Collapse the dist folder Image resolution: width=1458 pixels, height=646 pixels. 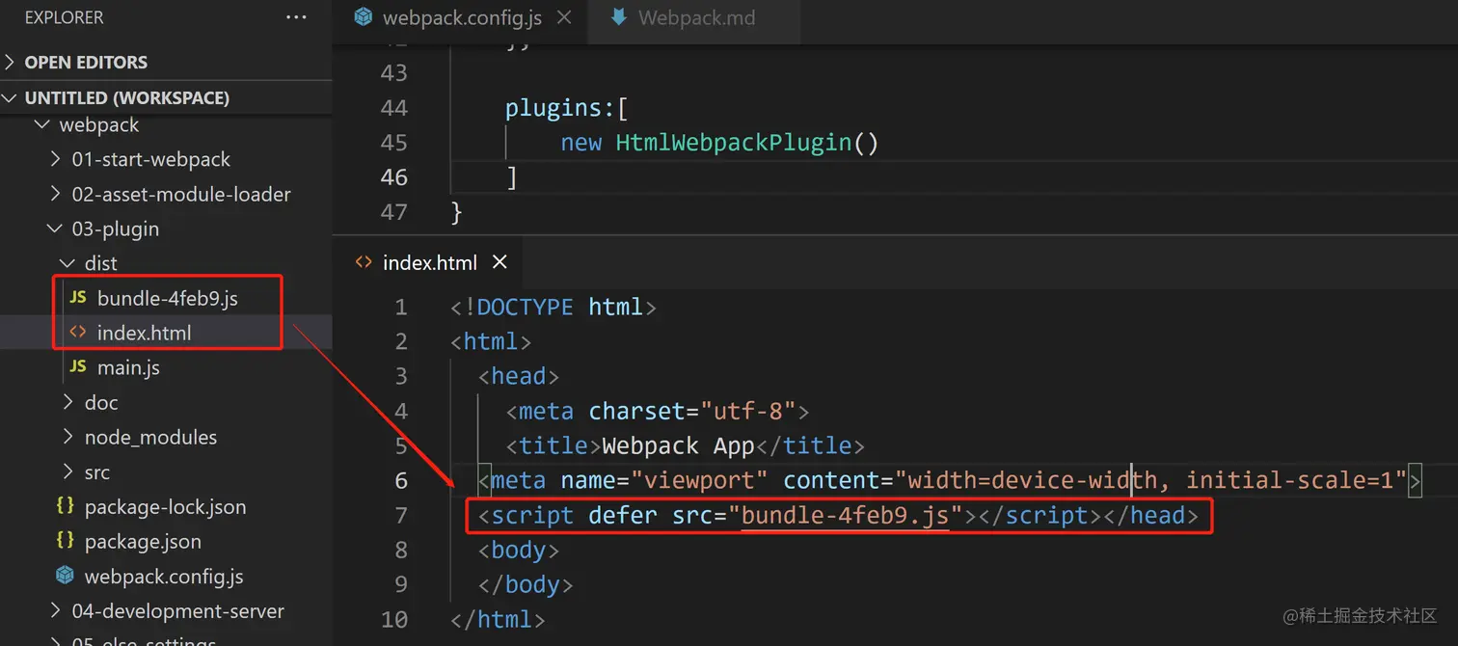67,263
